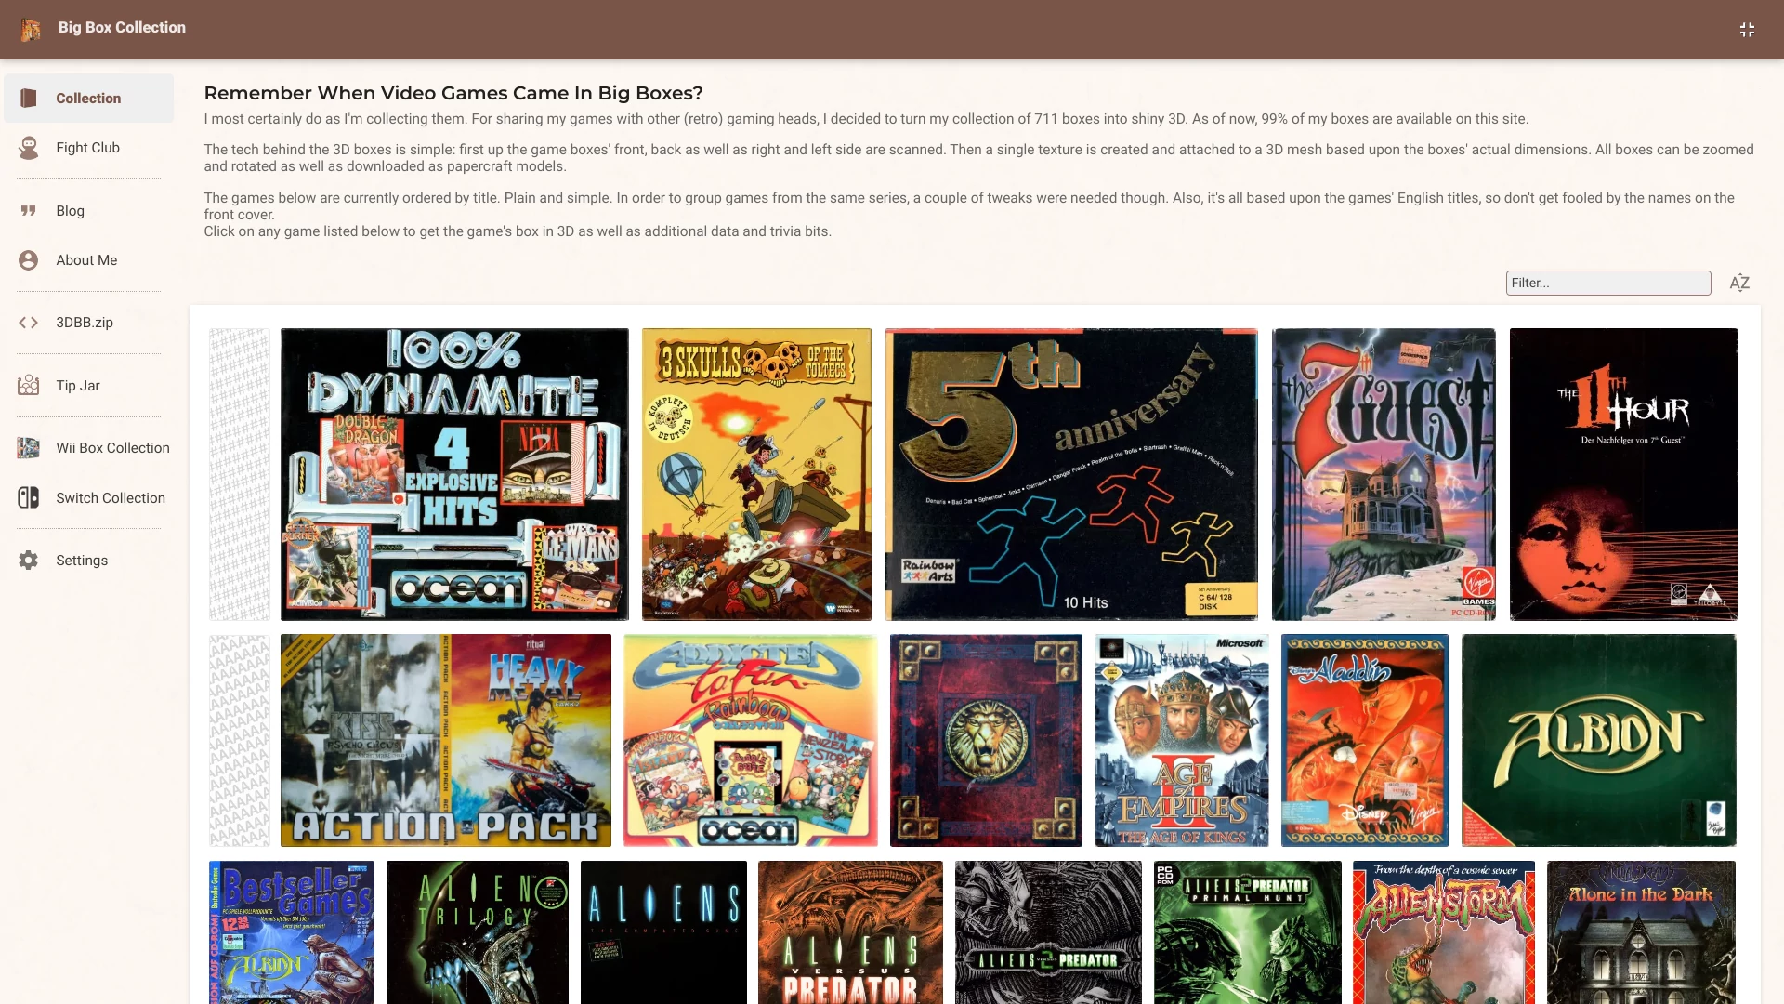Click the Big Box Collection logo icon
The image size is (1784, 1004).
pyautogui.click(x=31, y=30)
